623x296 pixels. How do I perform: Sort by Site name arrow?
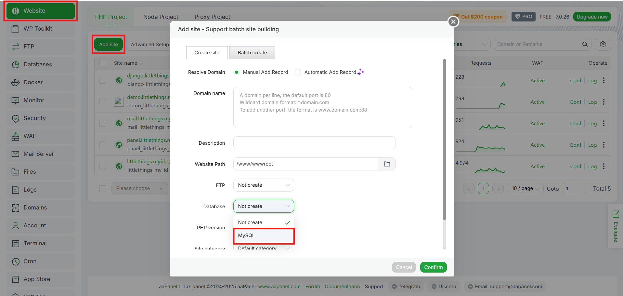click(142, 63)
